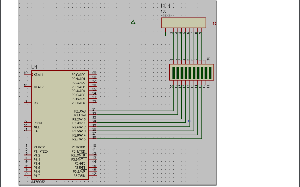Screen dimensions: 300x187
Task: Click the P2.0/A8 pin label
Action: pos(80,111)
